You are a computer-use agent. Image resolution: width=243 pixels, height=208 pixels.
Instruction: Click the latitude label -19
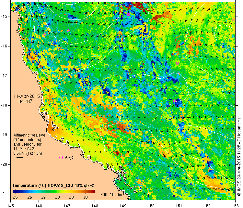(4, 135)
